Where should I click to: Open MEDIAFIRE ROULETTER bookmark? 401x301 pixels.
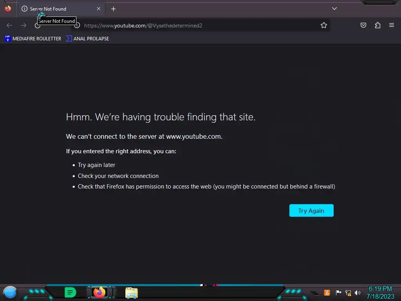pyautogui.click(x=33, y=39)
